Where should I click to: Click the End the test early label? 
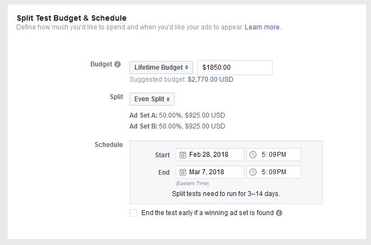point(207,213)
